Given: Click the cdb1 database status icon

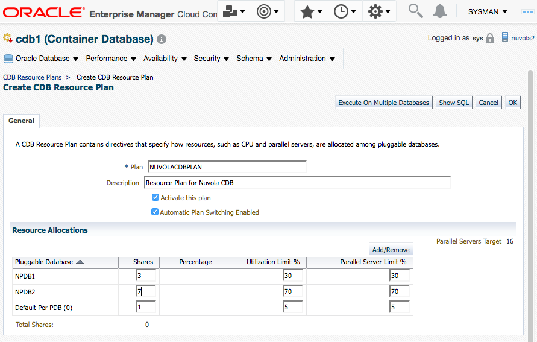Looking at the screenshot, I should (x=8, y=38).
